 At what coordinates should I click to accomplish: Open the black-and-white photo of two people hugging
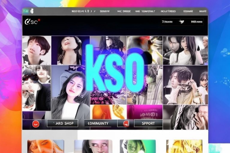tap(37, 88)
